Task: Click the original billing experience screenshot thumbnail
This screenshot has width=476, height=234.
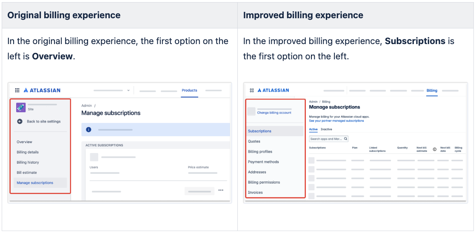Action: pos(120,142)
